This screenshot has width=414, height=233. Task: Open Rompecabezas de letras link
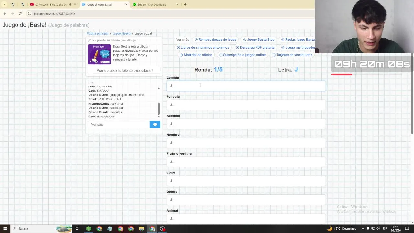(215, 39)
